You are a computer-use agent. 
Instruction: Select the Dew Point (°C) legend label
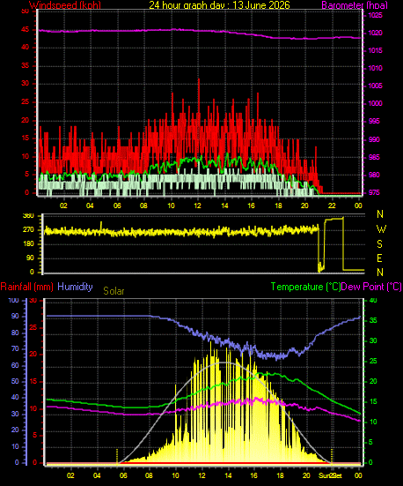point(371,287)
